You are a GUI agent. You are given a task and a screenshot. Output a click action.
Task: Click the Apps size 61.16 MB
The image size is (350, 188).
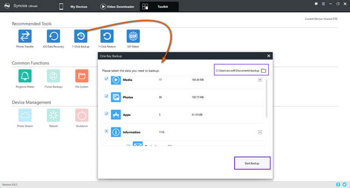[x=197, y=115]
